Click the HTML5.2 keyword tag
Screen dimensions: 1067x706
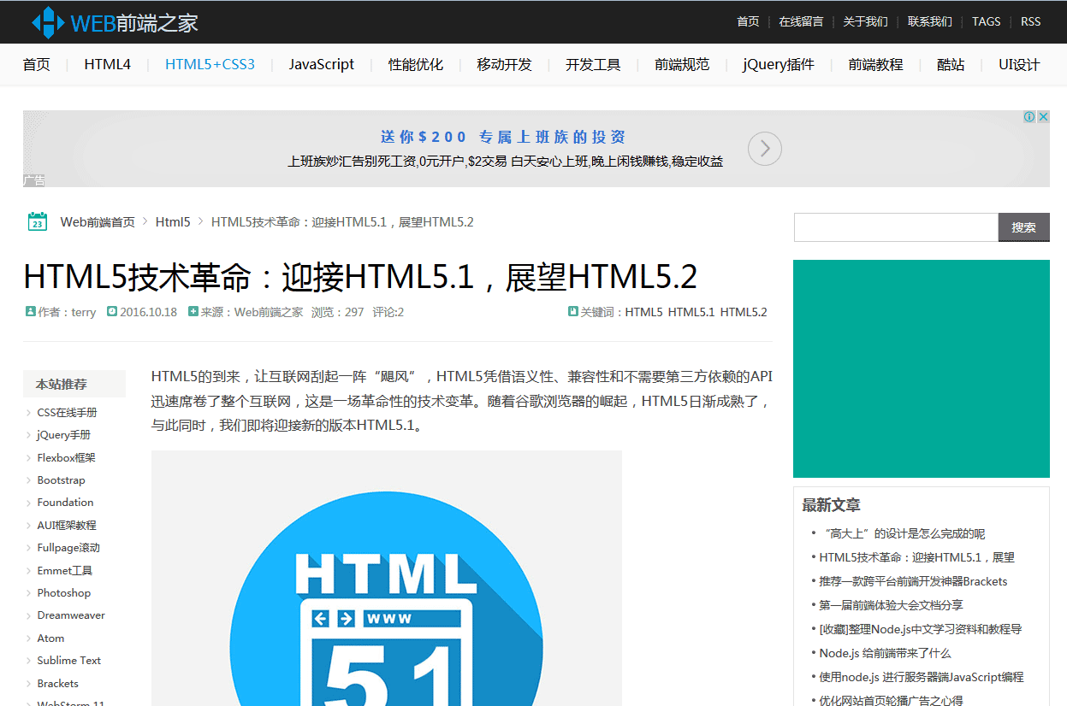[744, 312]
